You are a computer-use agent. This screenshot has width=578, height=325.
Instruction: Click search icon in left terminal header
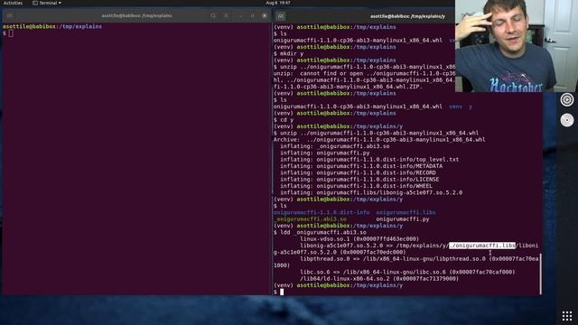(x=213, y=16)
